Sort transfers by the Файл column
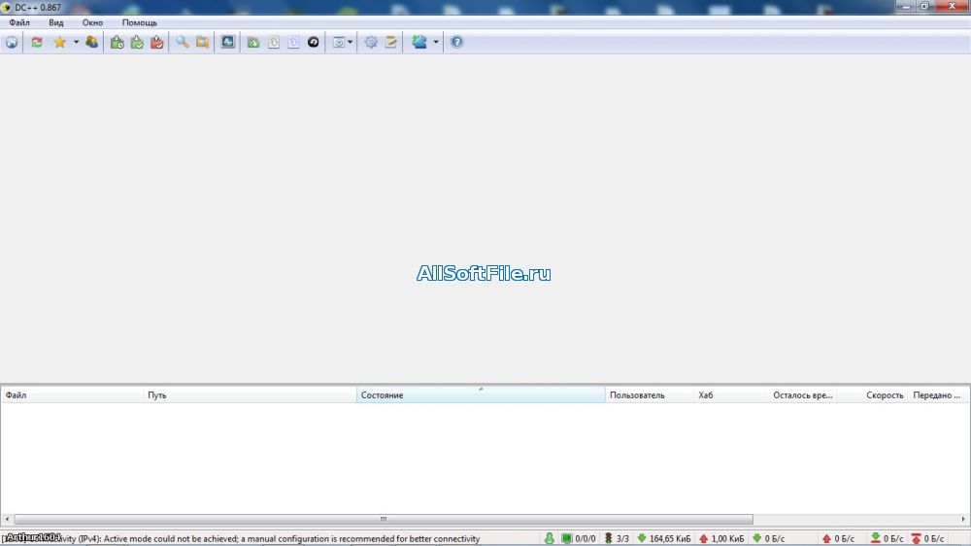The width and height of the screenshot is (971, 546). 72,394
